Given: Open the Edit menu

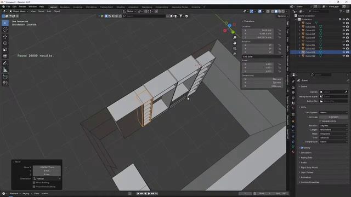Looking at the screenshot, I should pos(14,7).
